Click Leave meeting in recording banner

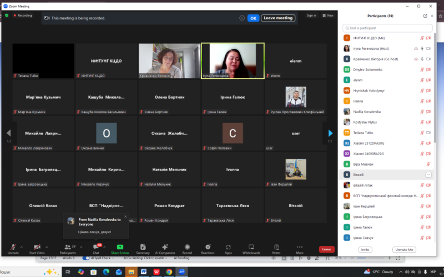tap(278, 18)
